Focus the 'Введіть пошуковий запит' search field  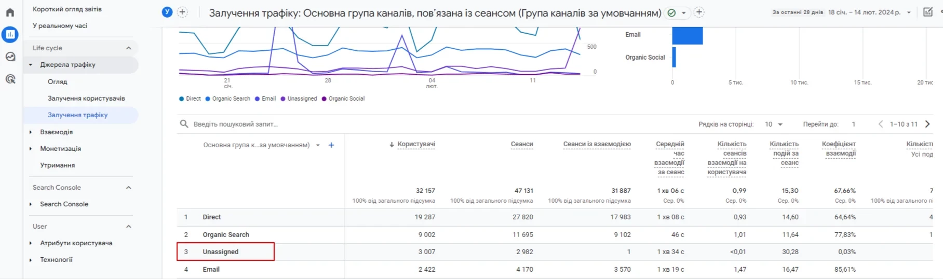click(x=235, y=124)
